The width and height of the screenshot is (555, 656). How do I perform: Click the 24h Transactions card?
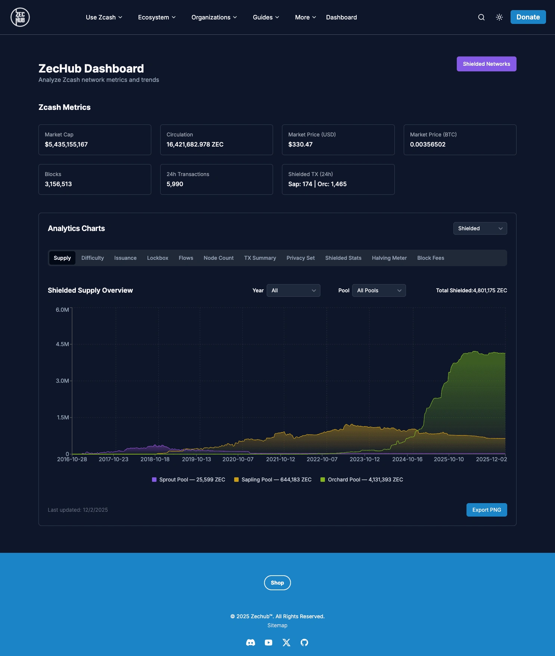click(217, 179)
